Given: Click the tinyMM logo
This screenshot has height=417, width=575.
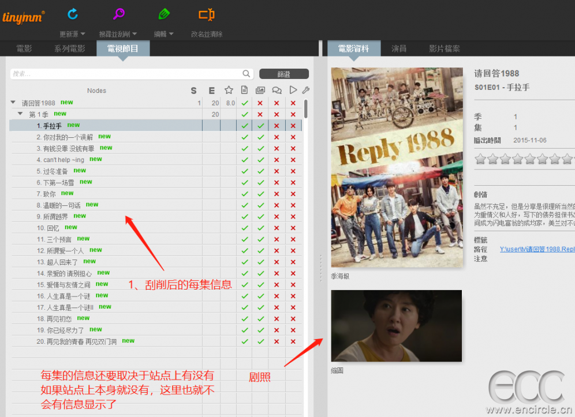Looking at the screenshot, I should tap(24, 17).
